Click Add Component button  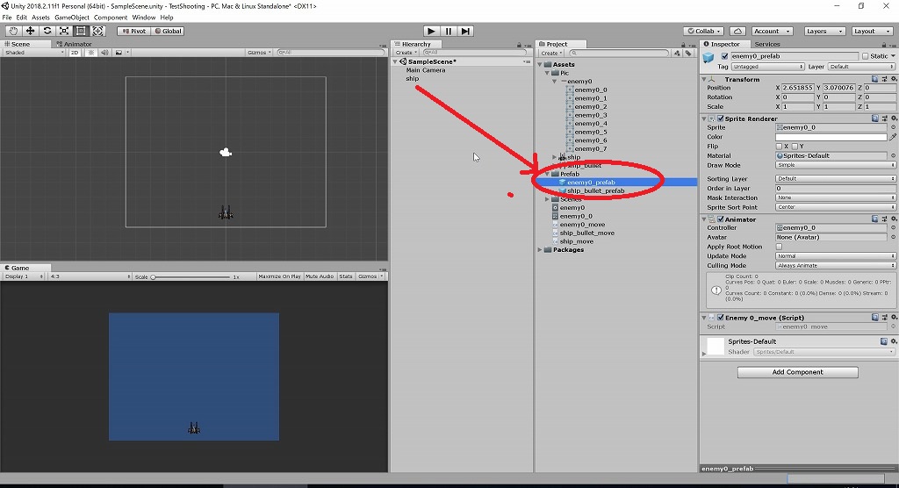tap(797, 372)
